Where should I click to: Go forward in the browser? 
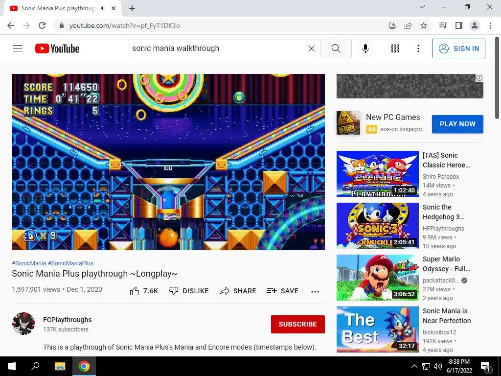tap(26, 25)
